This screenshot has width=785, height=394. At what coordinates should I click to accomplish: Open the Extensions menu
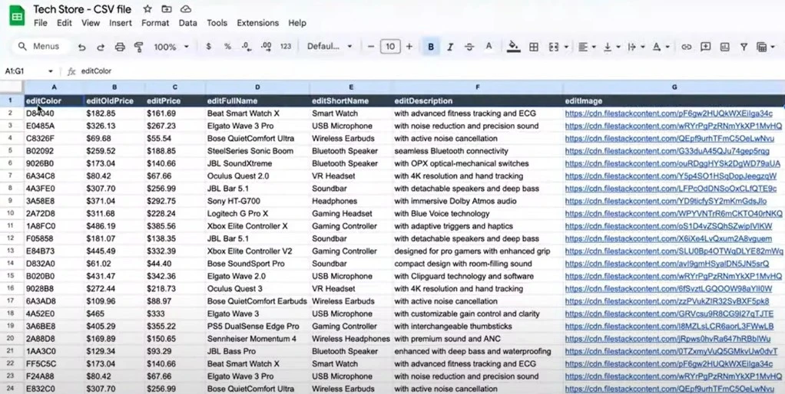coord(258,23)
